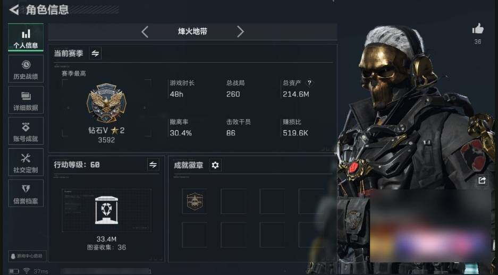Select the 钻石V rank emblem
This screenshot has width=498, height=275.
pos(106,103)
